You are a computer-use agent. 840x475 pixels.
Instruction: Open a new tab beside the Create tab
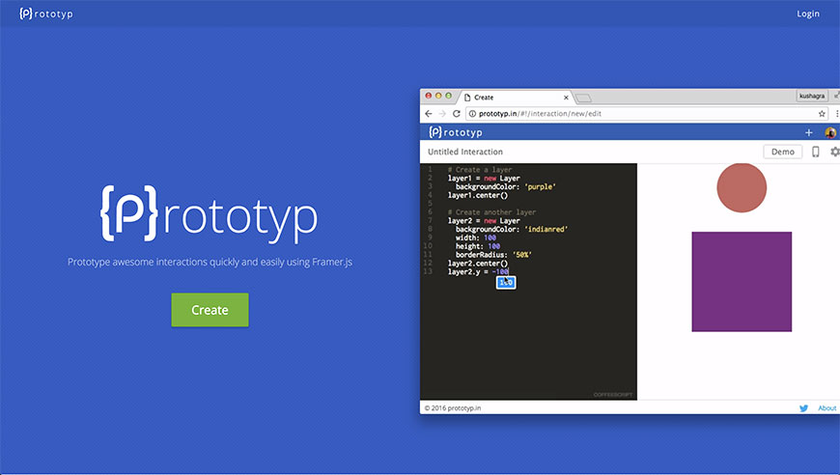tap(583, 98)
